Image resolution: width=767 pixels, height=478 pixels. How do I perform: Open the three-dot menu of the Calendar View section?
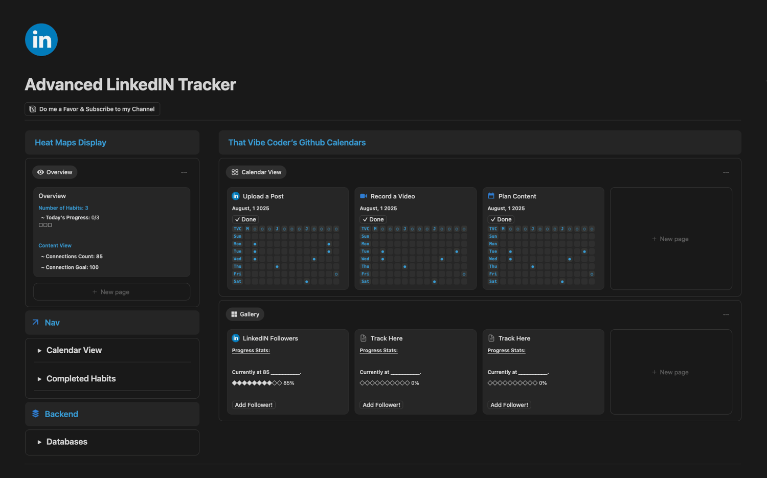coord(726,173)
